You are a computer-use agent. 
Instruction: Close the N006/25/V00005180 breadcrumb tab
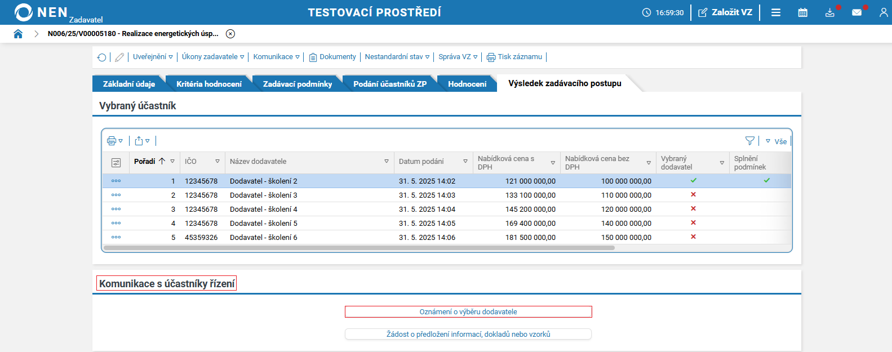click(x=230, y=34)
